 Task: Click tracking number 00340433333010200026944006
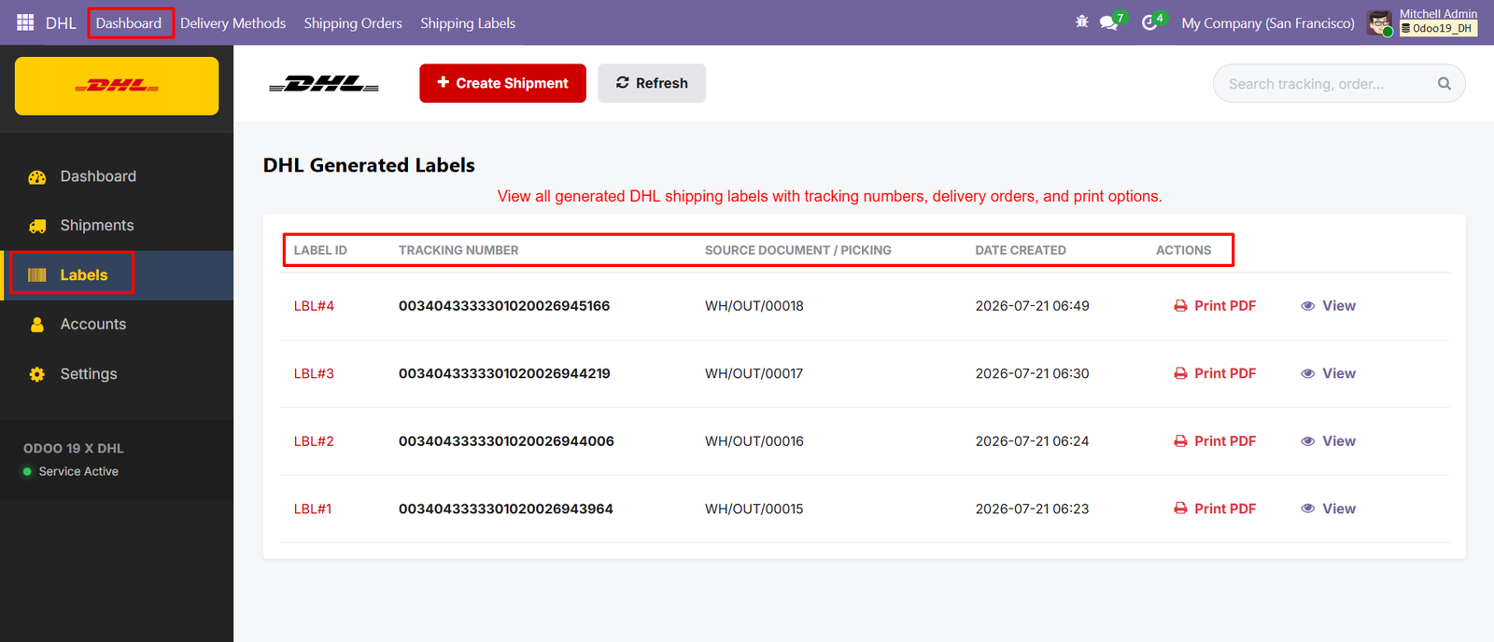coord(506,441)
